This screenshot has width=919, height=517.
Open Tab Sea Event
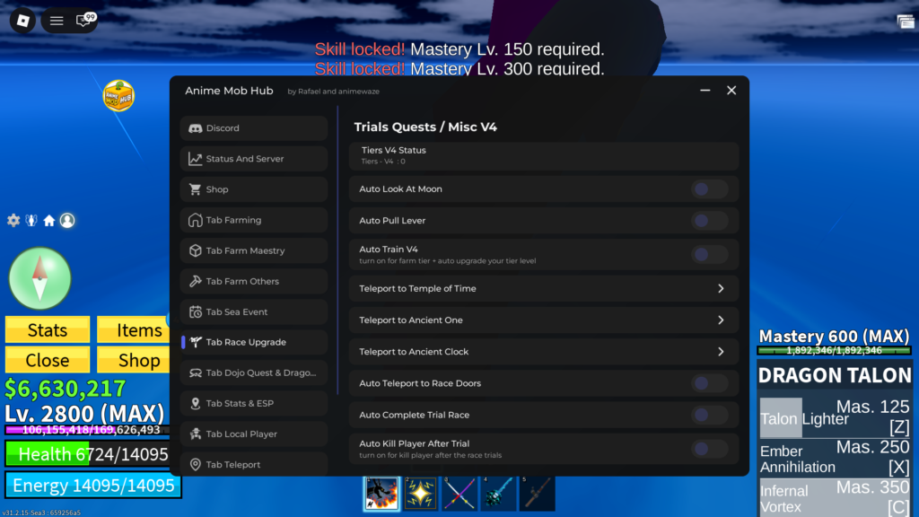click(254, 311)
